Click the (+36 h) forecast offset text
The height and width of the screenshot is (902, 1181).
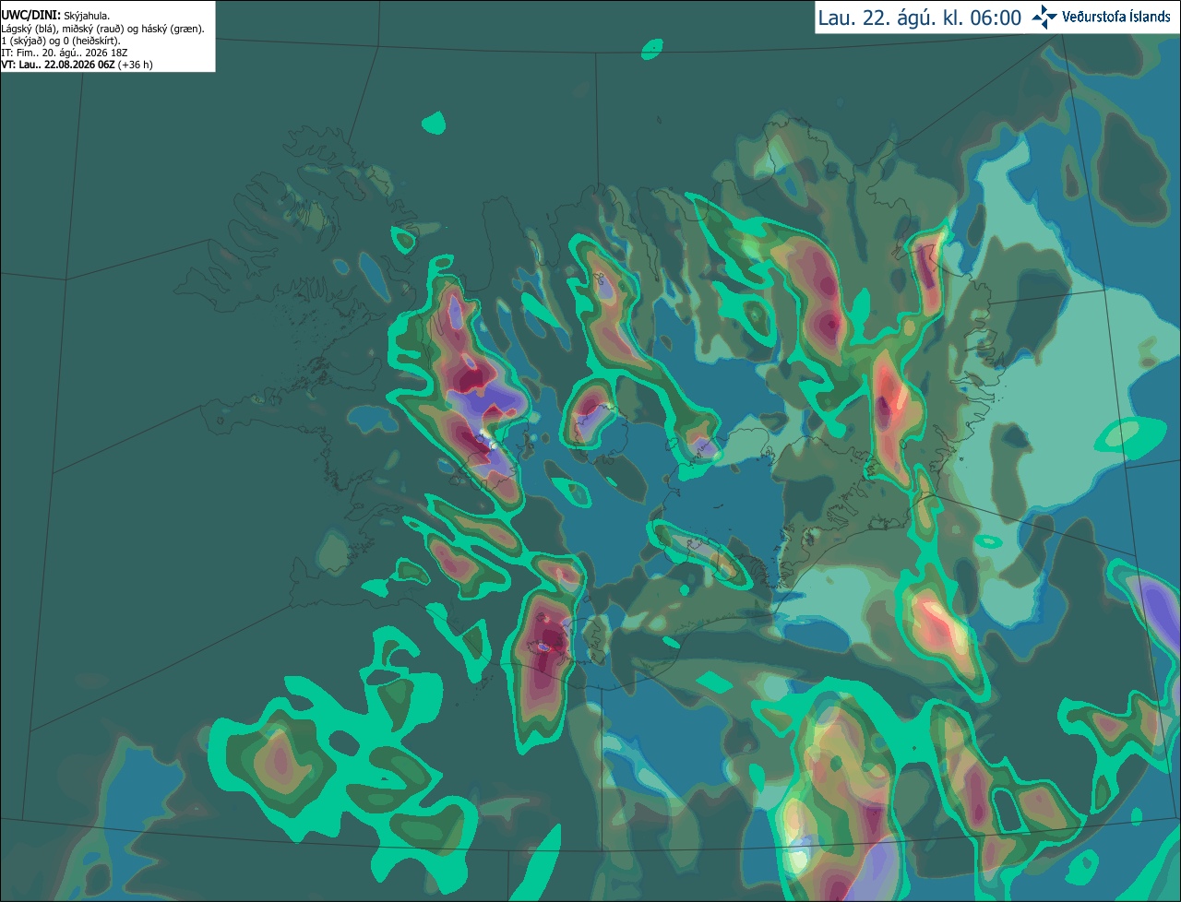[x=136, y=65]
